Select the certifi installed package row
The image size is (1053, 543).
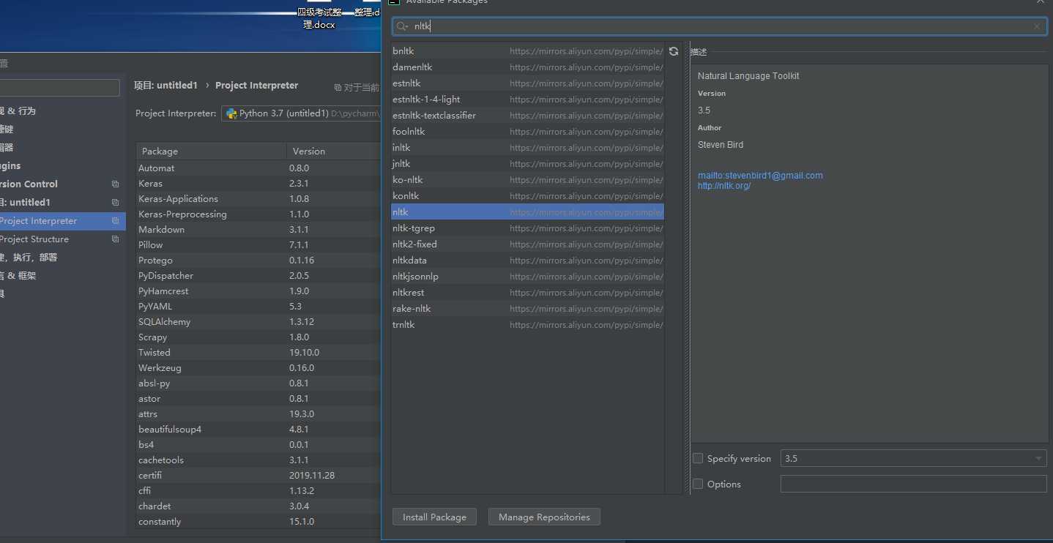(x=258, y=476)
